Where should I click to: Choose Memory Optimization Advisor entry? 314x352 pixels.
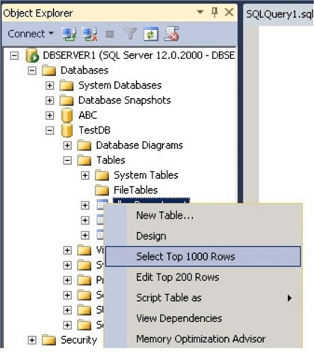coord(203,339)
